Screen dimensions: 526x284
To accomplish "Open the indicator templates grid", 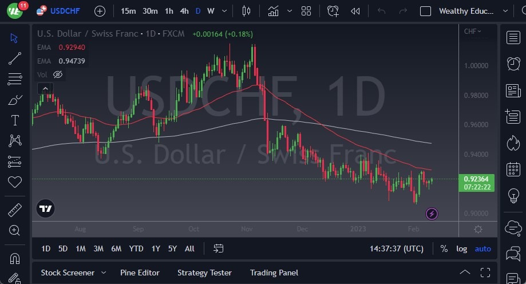I will click(x=306, y=11).
